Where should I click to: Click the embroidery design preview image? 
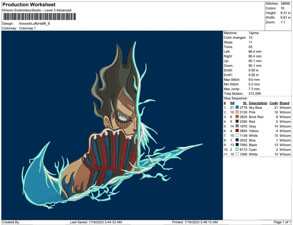coord(112,125)
